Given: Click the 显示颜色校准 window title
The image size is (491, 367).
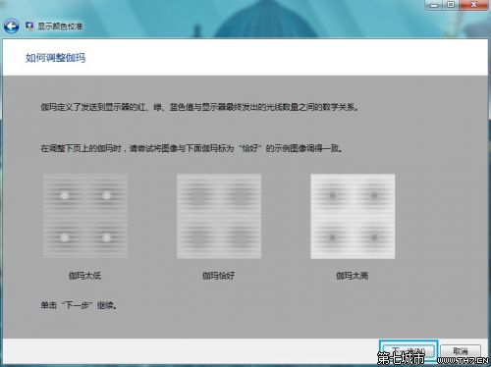Looking at the screenshot, I should [60, 26].
